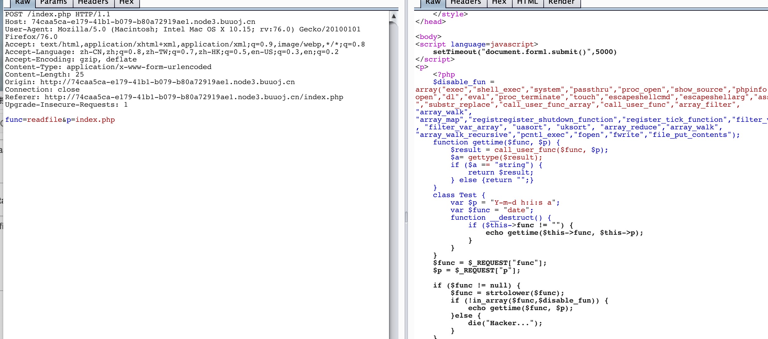Click the 'Connection: close' header line

pos(42,90)
